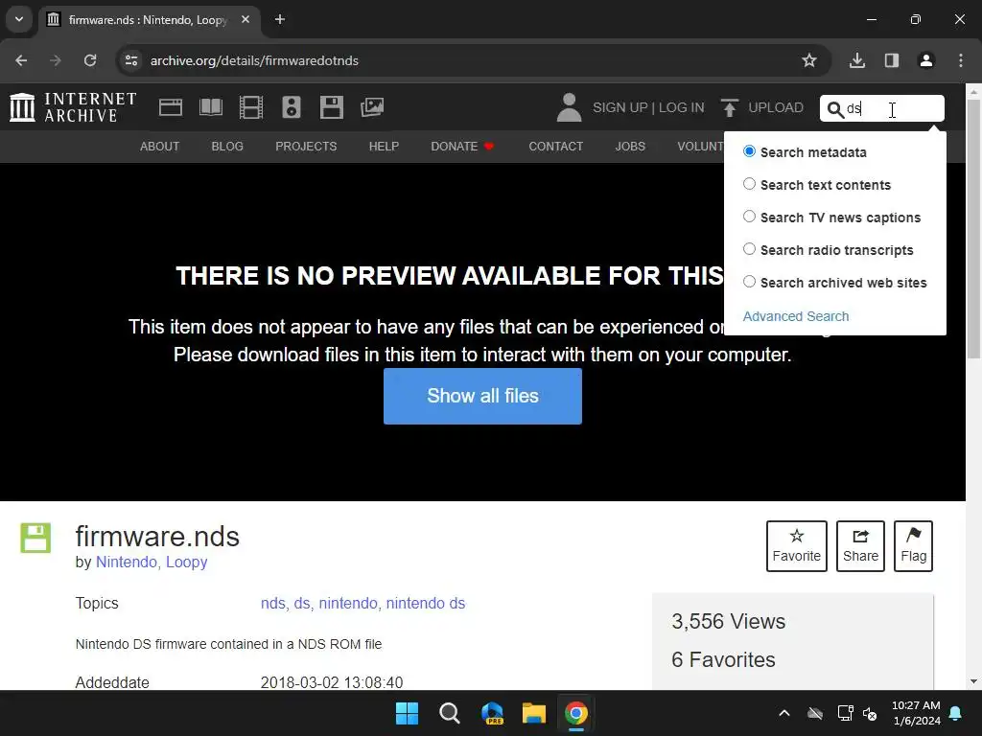Image resolution: width=982 pixels, height=736 pixels.
Task: Click the green floppy item-type icon
Action: (35, 538)
